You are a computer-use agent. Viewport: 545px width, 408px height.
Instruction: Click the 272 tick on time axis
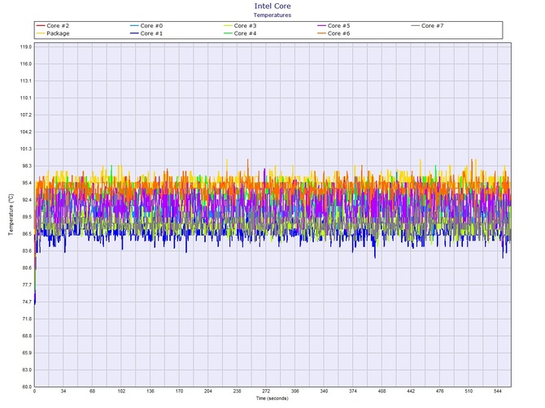tap(266, 392)
